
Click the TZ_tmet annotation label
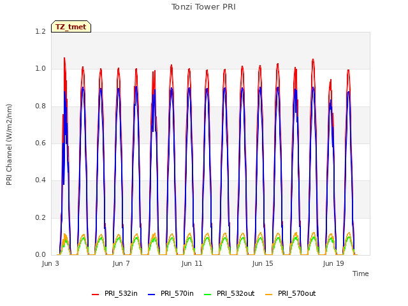(x=71, y=27)
